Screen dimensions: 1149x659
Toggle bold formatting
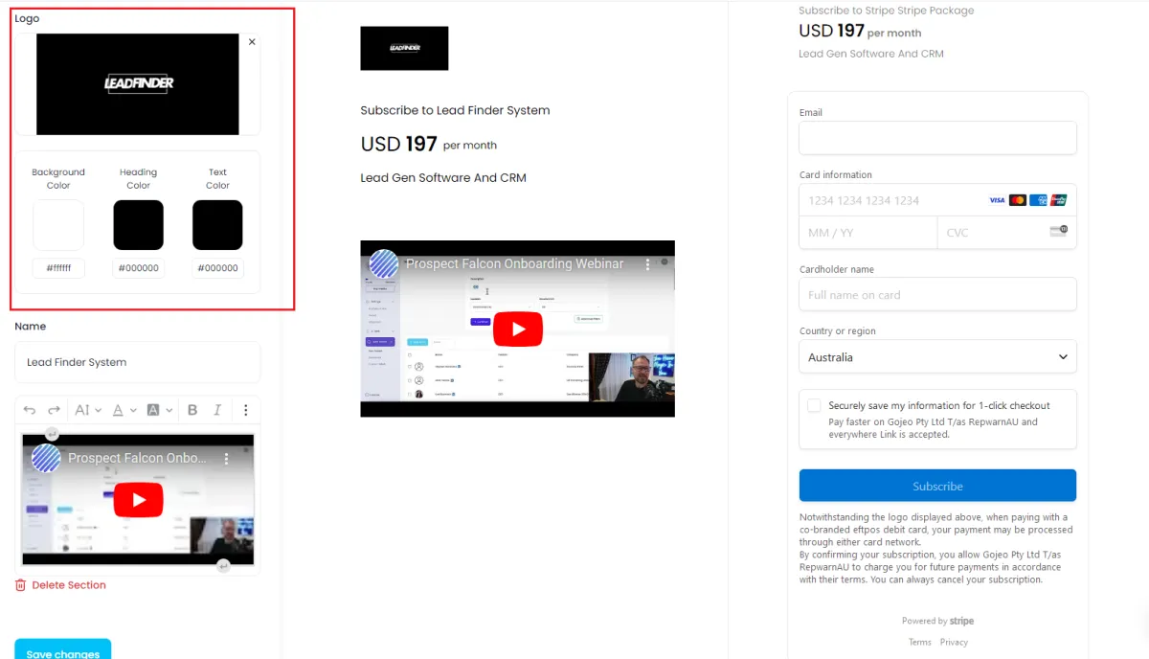coord(192,410)
